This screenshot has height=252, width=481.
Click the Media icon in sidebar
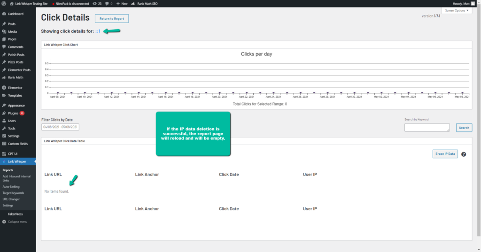point(4,31)
